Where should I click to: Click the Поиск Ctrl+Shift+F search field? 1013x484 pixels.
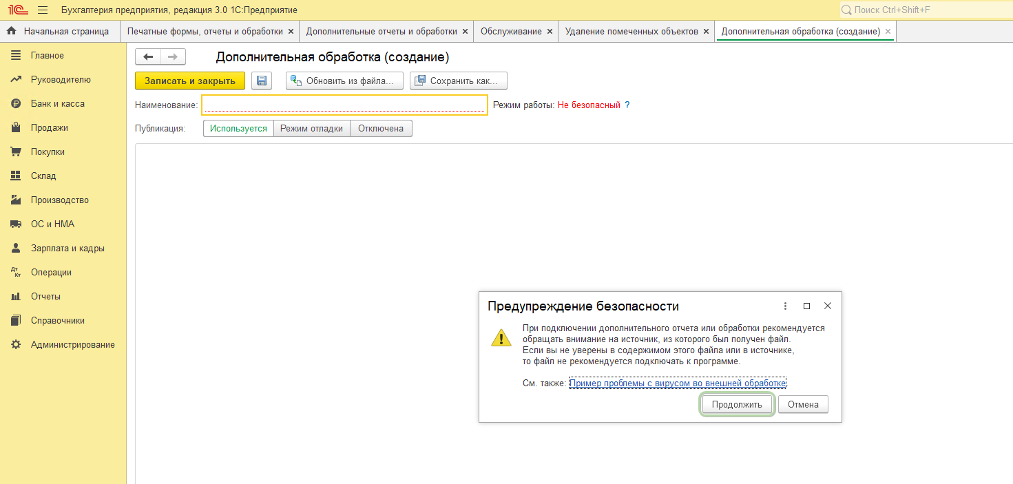925,10
